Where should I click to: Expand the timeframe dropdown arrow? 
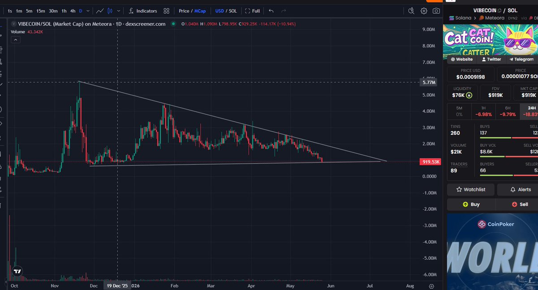click(x=88, y=11)
